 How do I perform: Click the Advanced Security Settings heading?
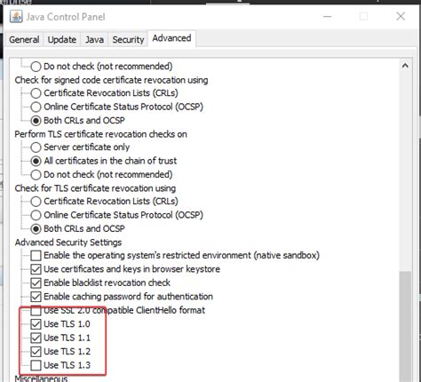tap(68, 243)
